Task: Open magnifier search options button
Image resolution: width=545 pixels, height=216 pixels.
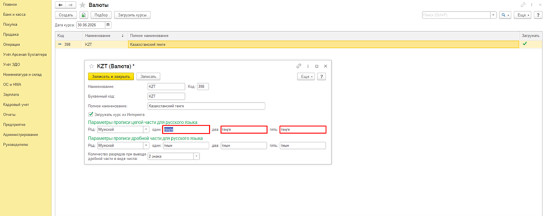Action: [x=505, y=15]
